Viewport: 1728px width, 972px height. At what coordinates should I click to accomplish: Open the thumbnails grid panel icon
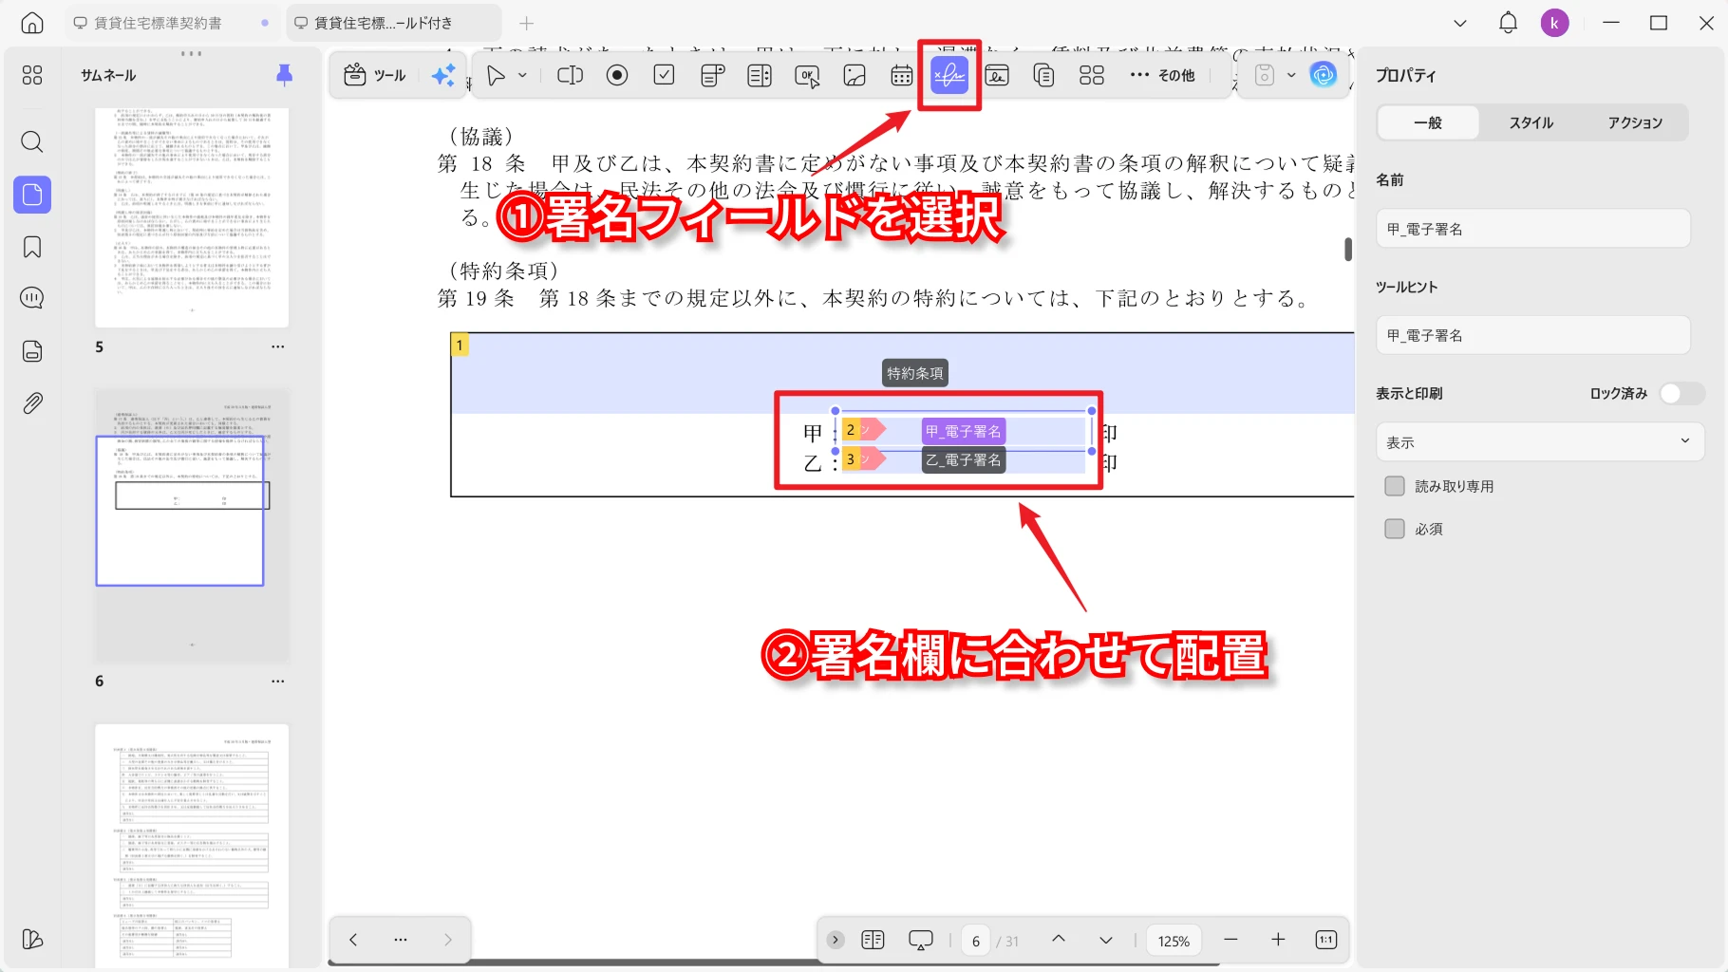(x=32, y=75)
